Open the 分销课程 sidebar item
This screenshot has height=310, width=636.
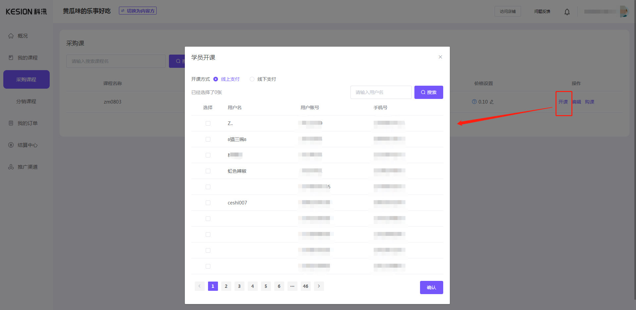pyautogui.click(x=26, y=101)
